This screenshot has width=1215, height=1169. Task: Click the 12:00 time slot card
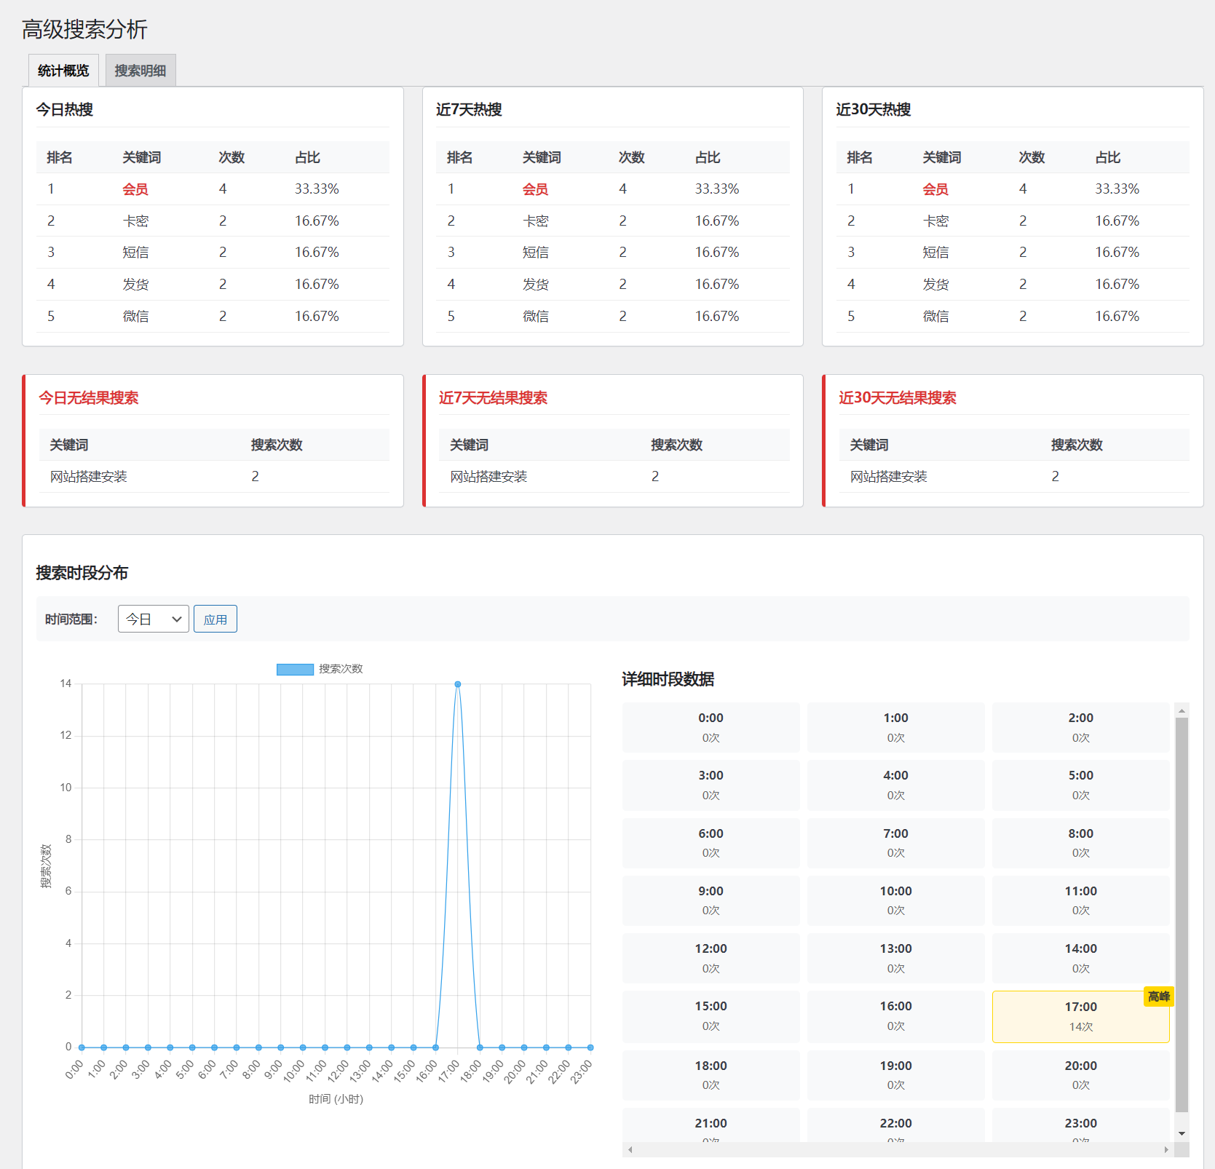[x=711, y=958]
